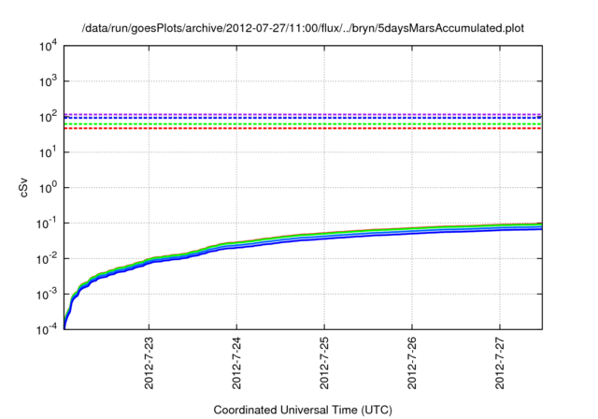
Task: Click the 10^2 y-axis tick label
Action: (48, 117)
